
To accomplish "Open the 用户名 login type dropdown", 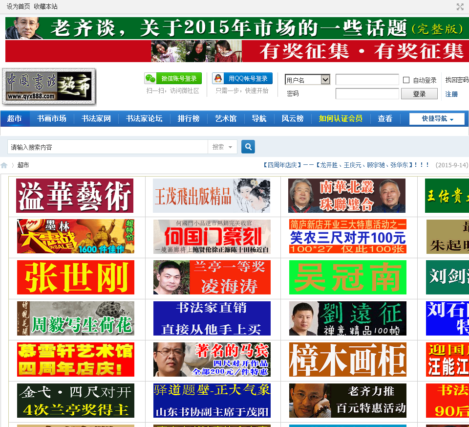I will click(x=307, y=80).
